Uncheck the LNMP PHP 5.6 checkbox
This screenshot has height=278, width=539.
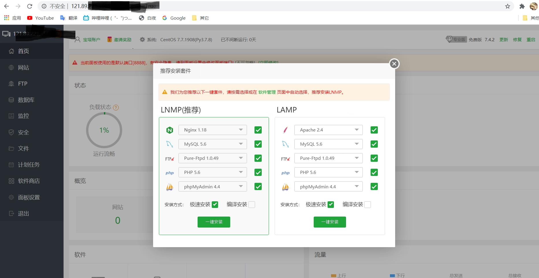pyautogui.click(x=258, y=172)
